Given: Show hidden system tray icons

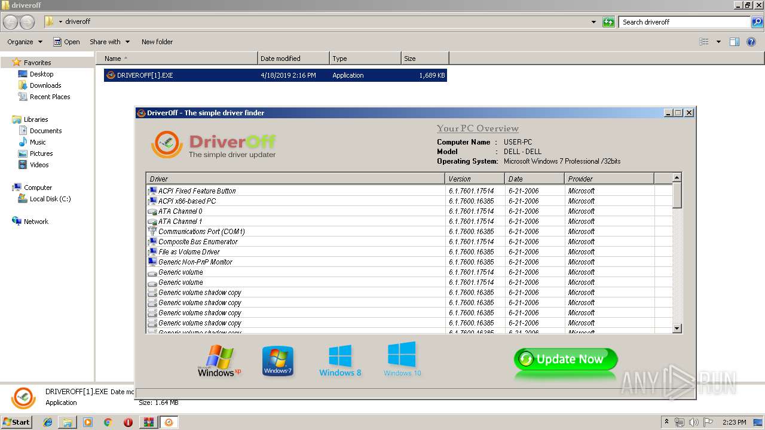Looking at the screenshot, I should pyautogui.click(x=666, y=422).
